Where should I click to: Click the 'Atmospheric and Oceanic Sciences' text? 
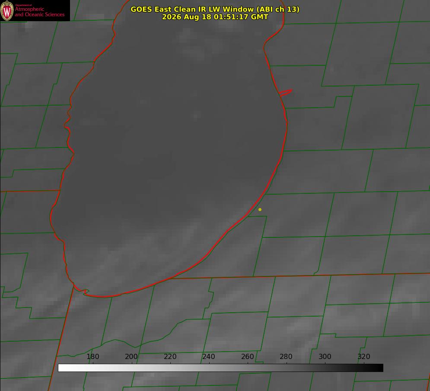point(39,12)
